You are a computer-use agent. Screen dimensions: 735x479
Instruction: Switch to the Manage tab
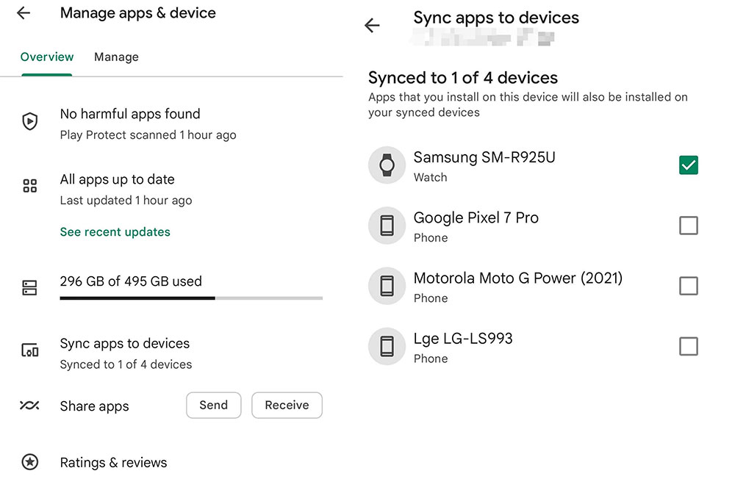click(116, 57)
